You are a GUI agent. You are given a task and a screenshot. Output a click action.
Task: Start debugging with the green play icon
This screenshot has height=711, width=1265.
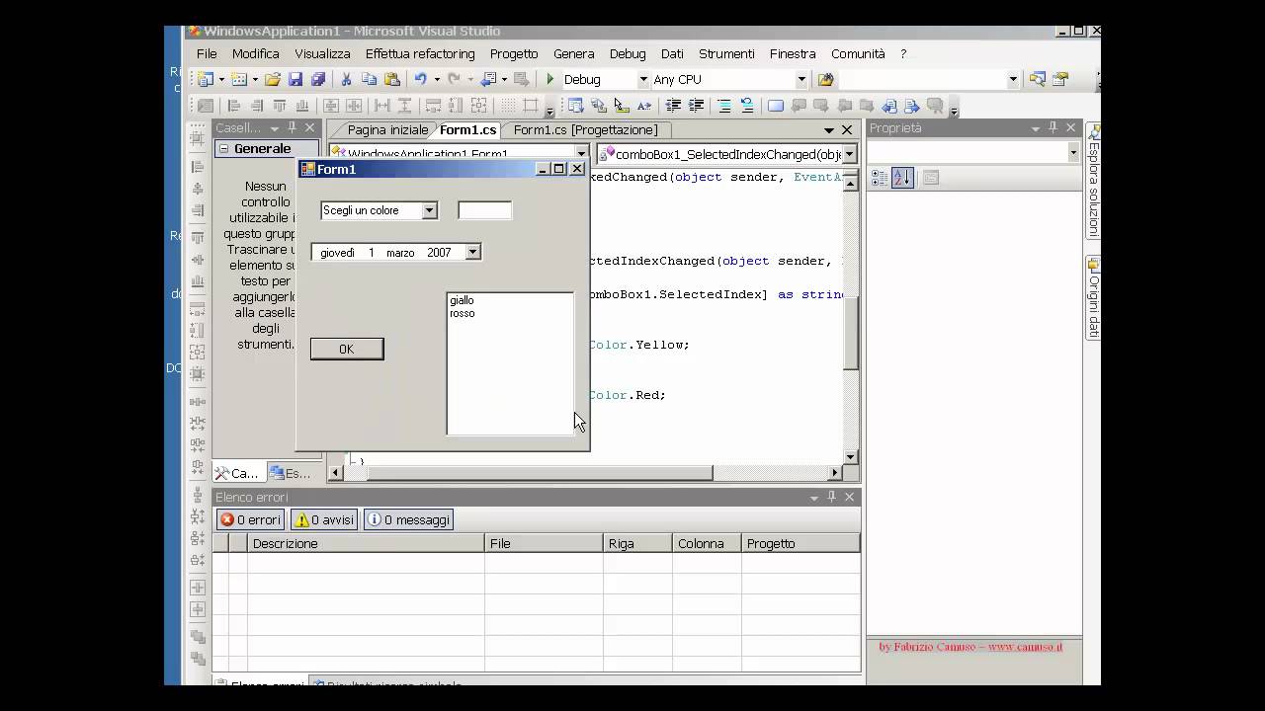tap(550, 79)
